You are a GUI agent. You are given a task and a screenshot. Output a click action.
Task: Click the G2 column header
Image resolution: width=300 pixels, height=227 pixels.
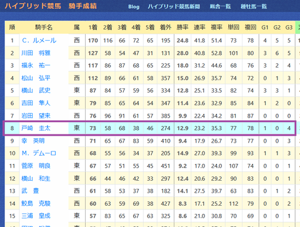[277, 28]
